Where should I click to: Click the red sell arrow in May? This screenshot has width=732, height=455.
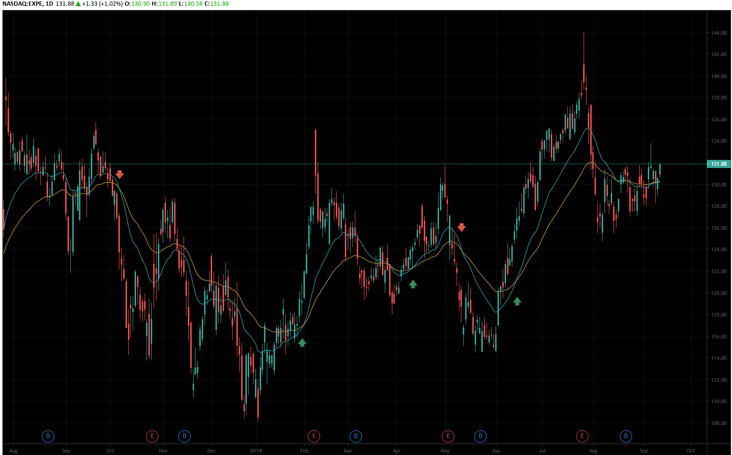pyautogui.click(x=461, y=227)
